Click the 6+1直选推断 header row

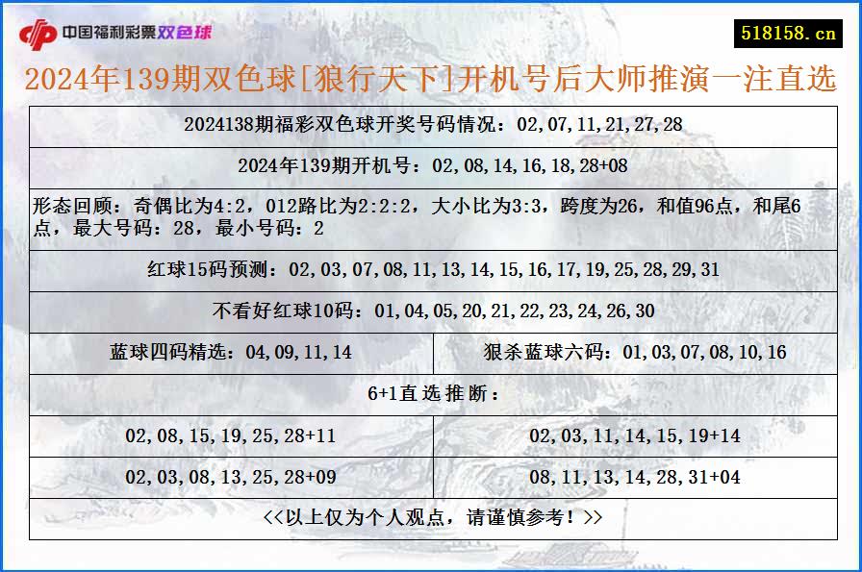(x=431, y=392)
